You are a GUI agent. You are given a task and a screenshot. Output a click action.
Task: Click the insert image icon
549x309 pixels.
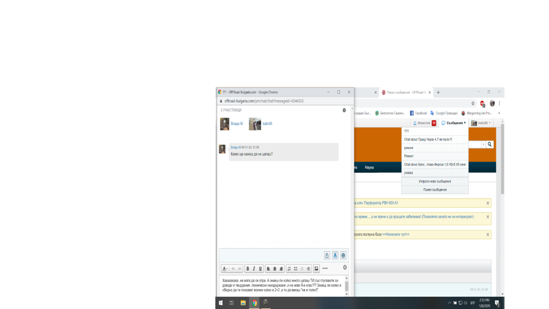pos(316,269)
